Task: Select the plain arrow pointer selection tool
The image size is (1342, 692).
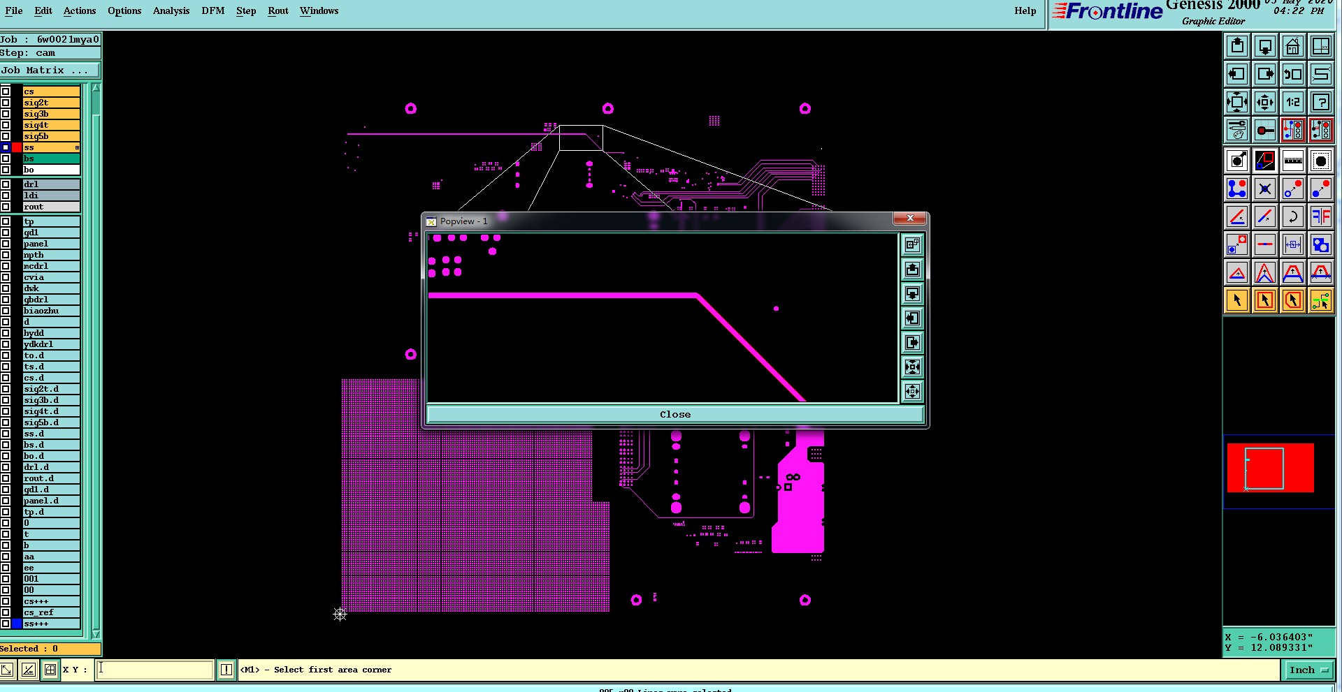Action: 1237,300
